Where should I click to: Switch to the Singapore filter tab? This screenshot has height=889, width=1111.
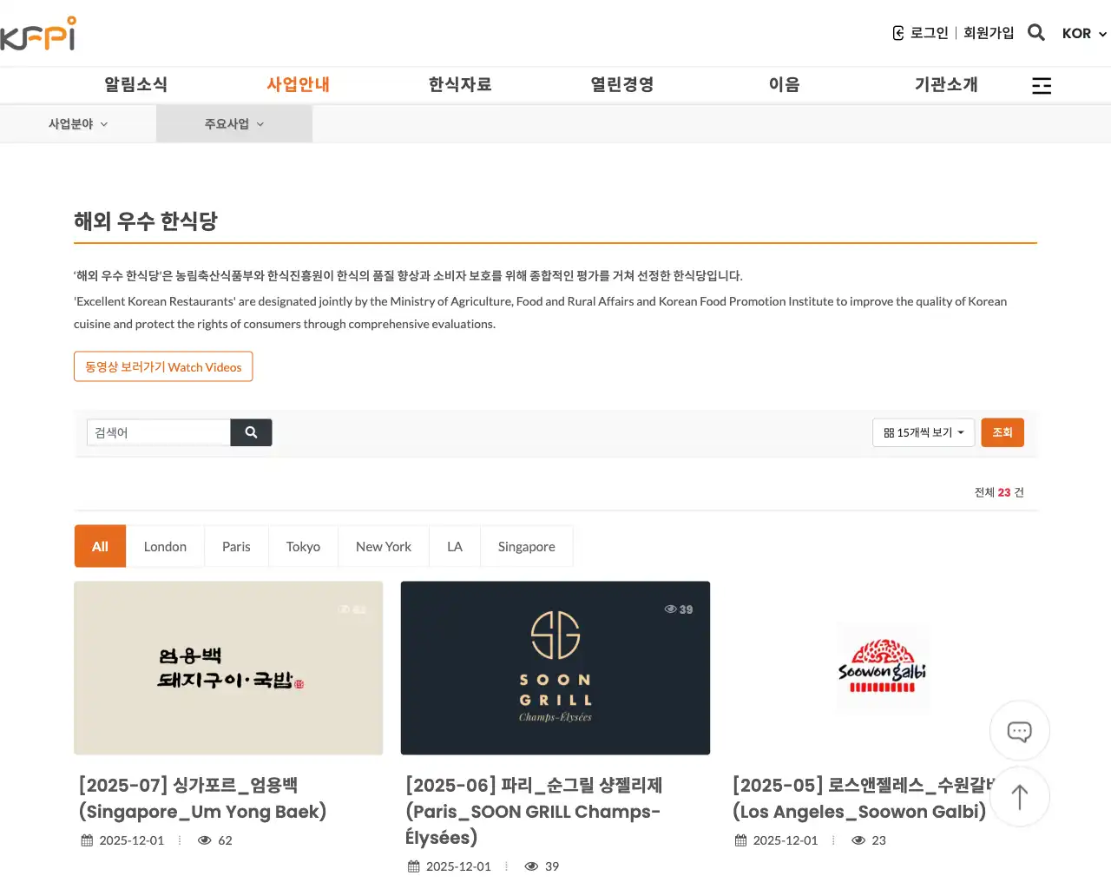(x=526, y=546)
